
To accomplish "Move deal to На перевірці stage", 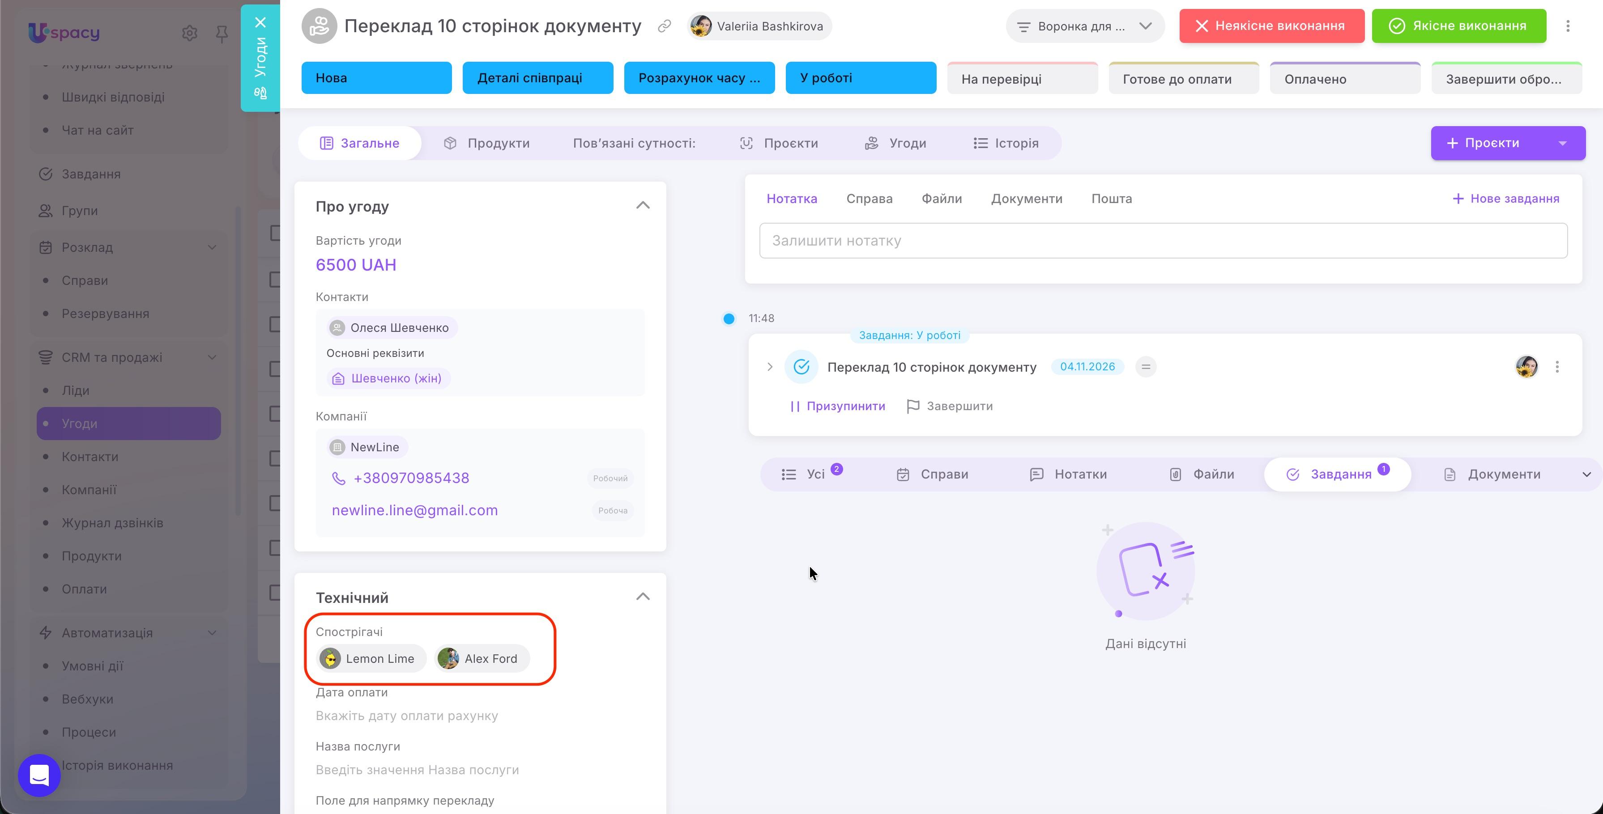I will 1022,78.
